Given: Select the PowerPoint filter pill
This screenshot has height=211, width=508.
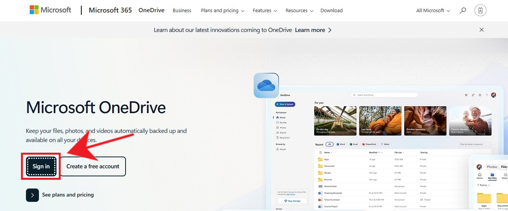Looking at the screenshot, I should click(369, 144).
